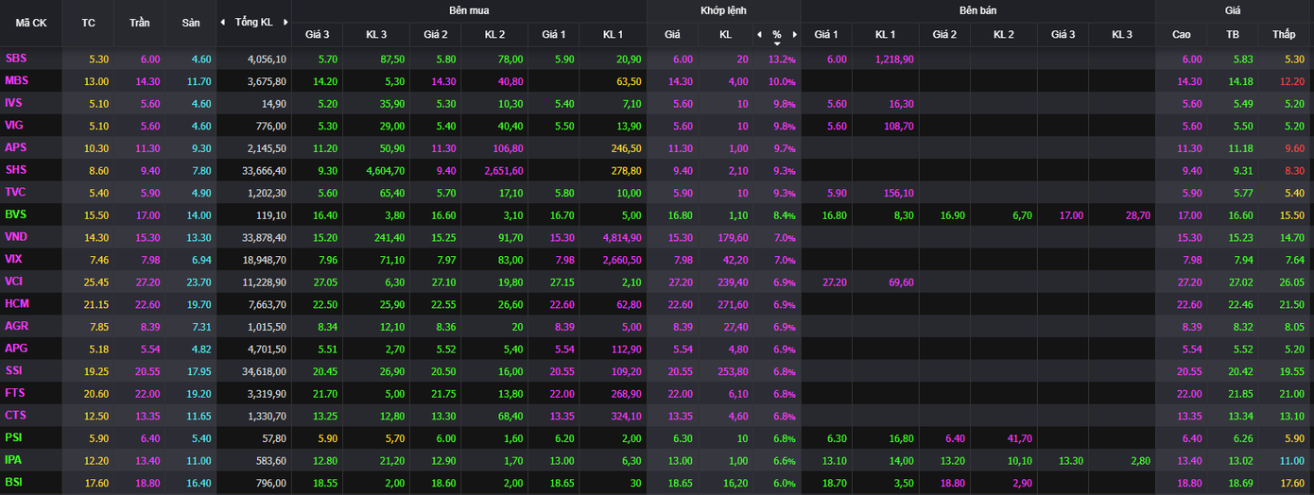
Task: Click the left arrow beside % column
Action: pyautogui.click(x=758, y=35)
